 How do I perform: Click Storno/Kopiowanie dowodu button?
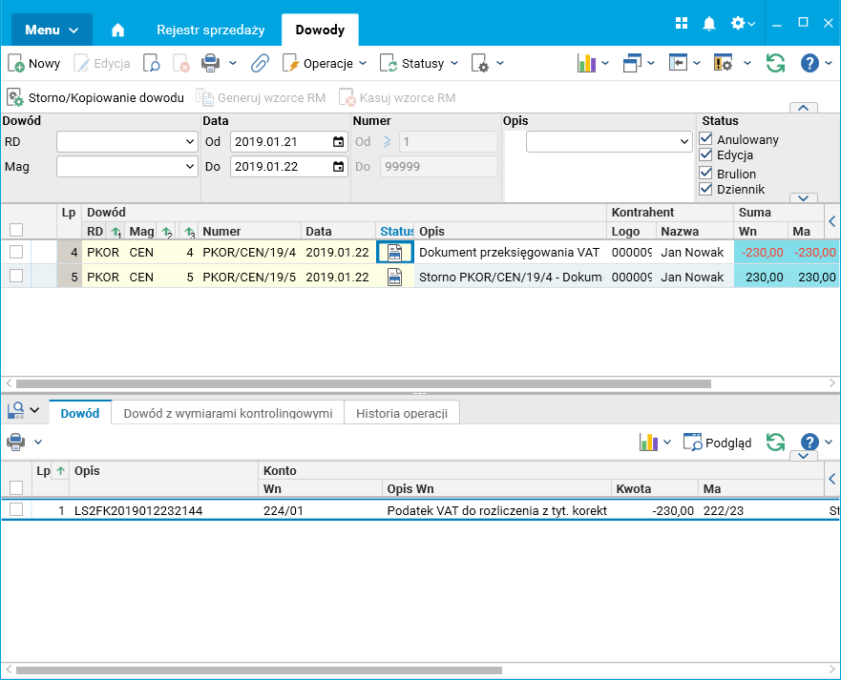[x=95, y=98]
